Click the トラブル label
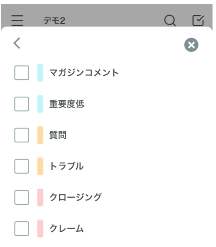 (x=67, y=166)
